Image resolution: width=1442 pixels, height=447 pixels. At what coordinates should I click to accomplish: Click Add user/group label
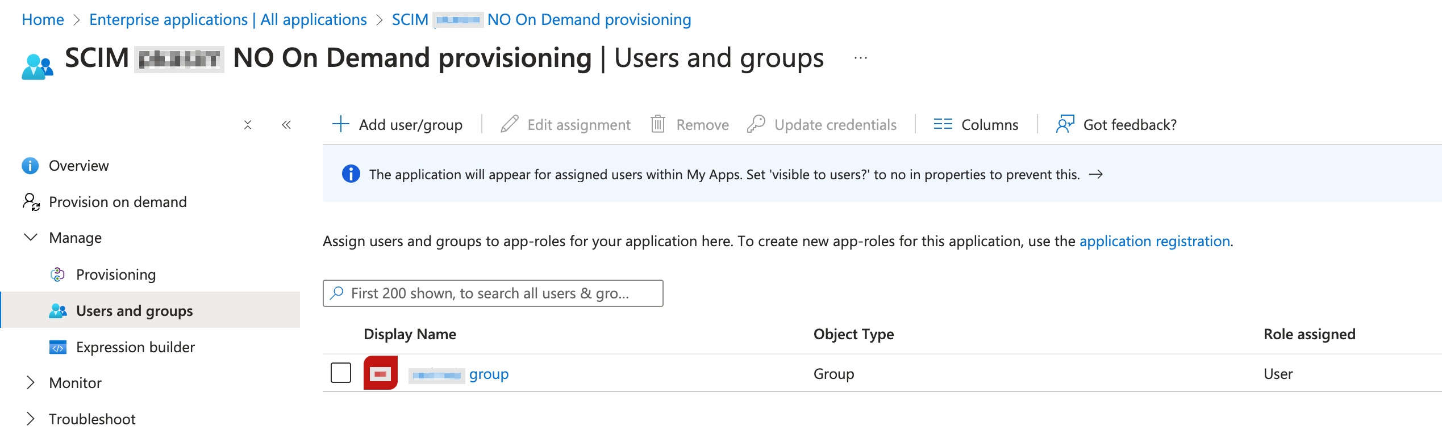411,125
